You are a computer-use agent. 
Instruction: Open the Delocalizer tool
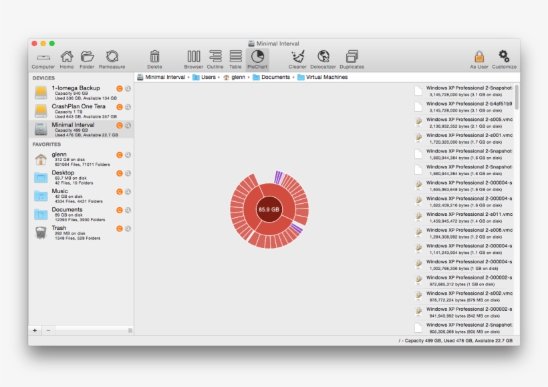[x=323, y=59]
